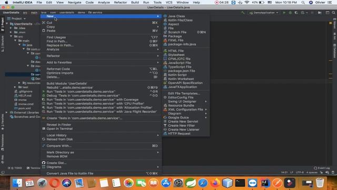
Task: Toggle the Database tool window on right
Action: point(335,51)
